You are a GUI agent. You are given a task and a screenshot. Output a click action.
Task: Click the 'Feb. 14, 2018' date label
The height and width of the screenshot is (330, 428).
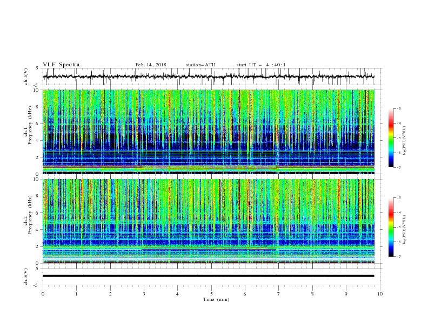pos(151,65)
